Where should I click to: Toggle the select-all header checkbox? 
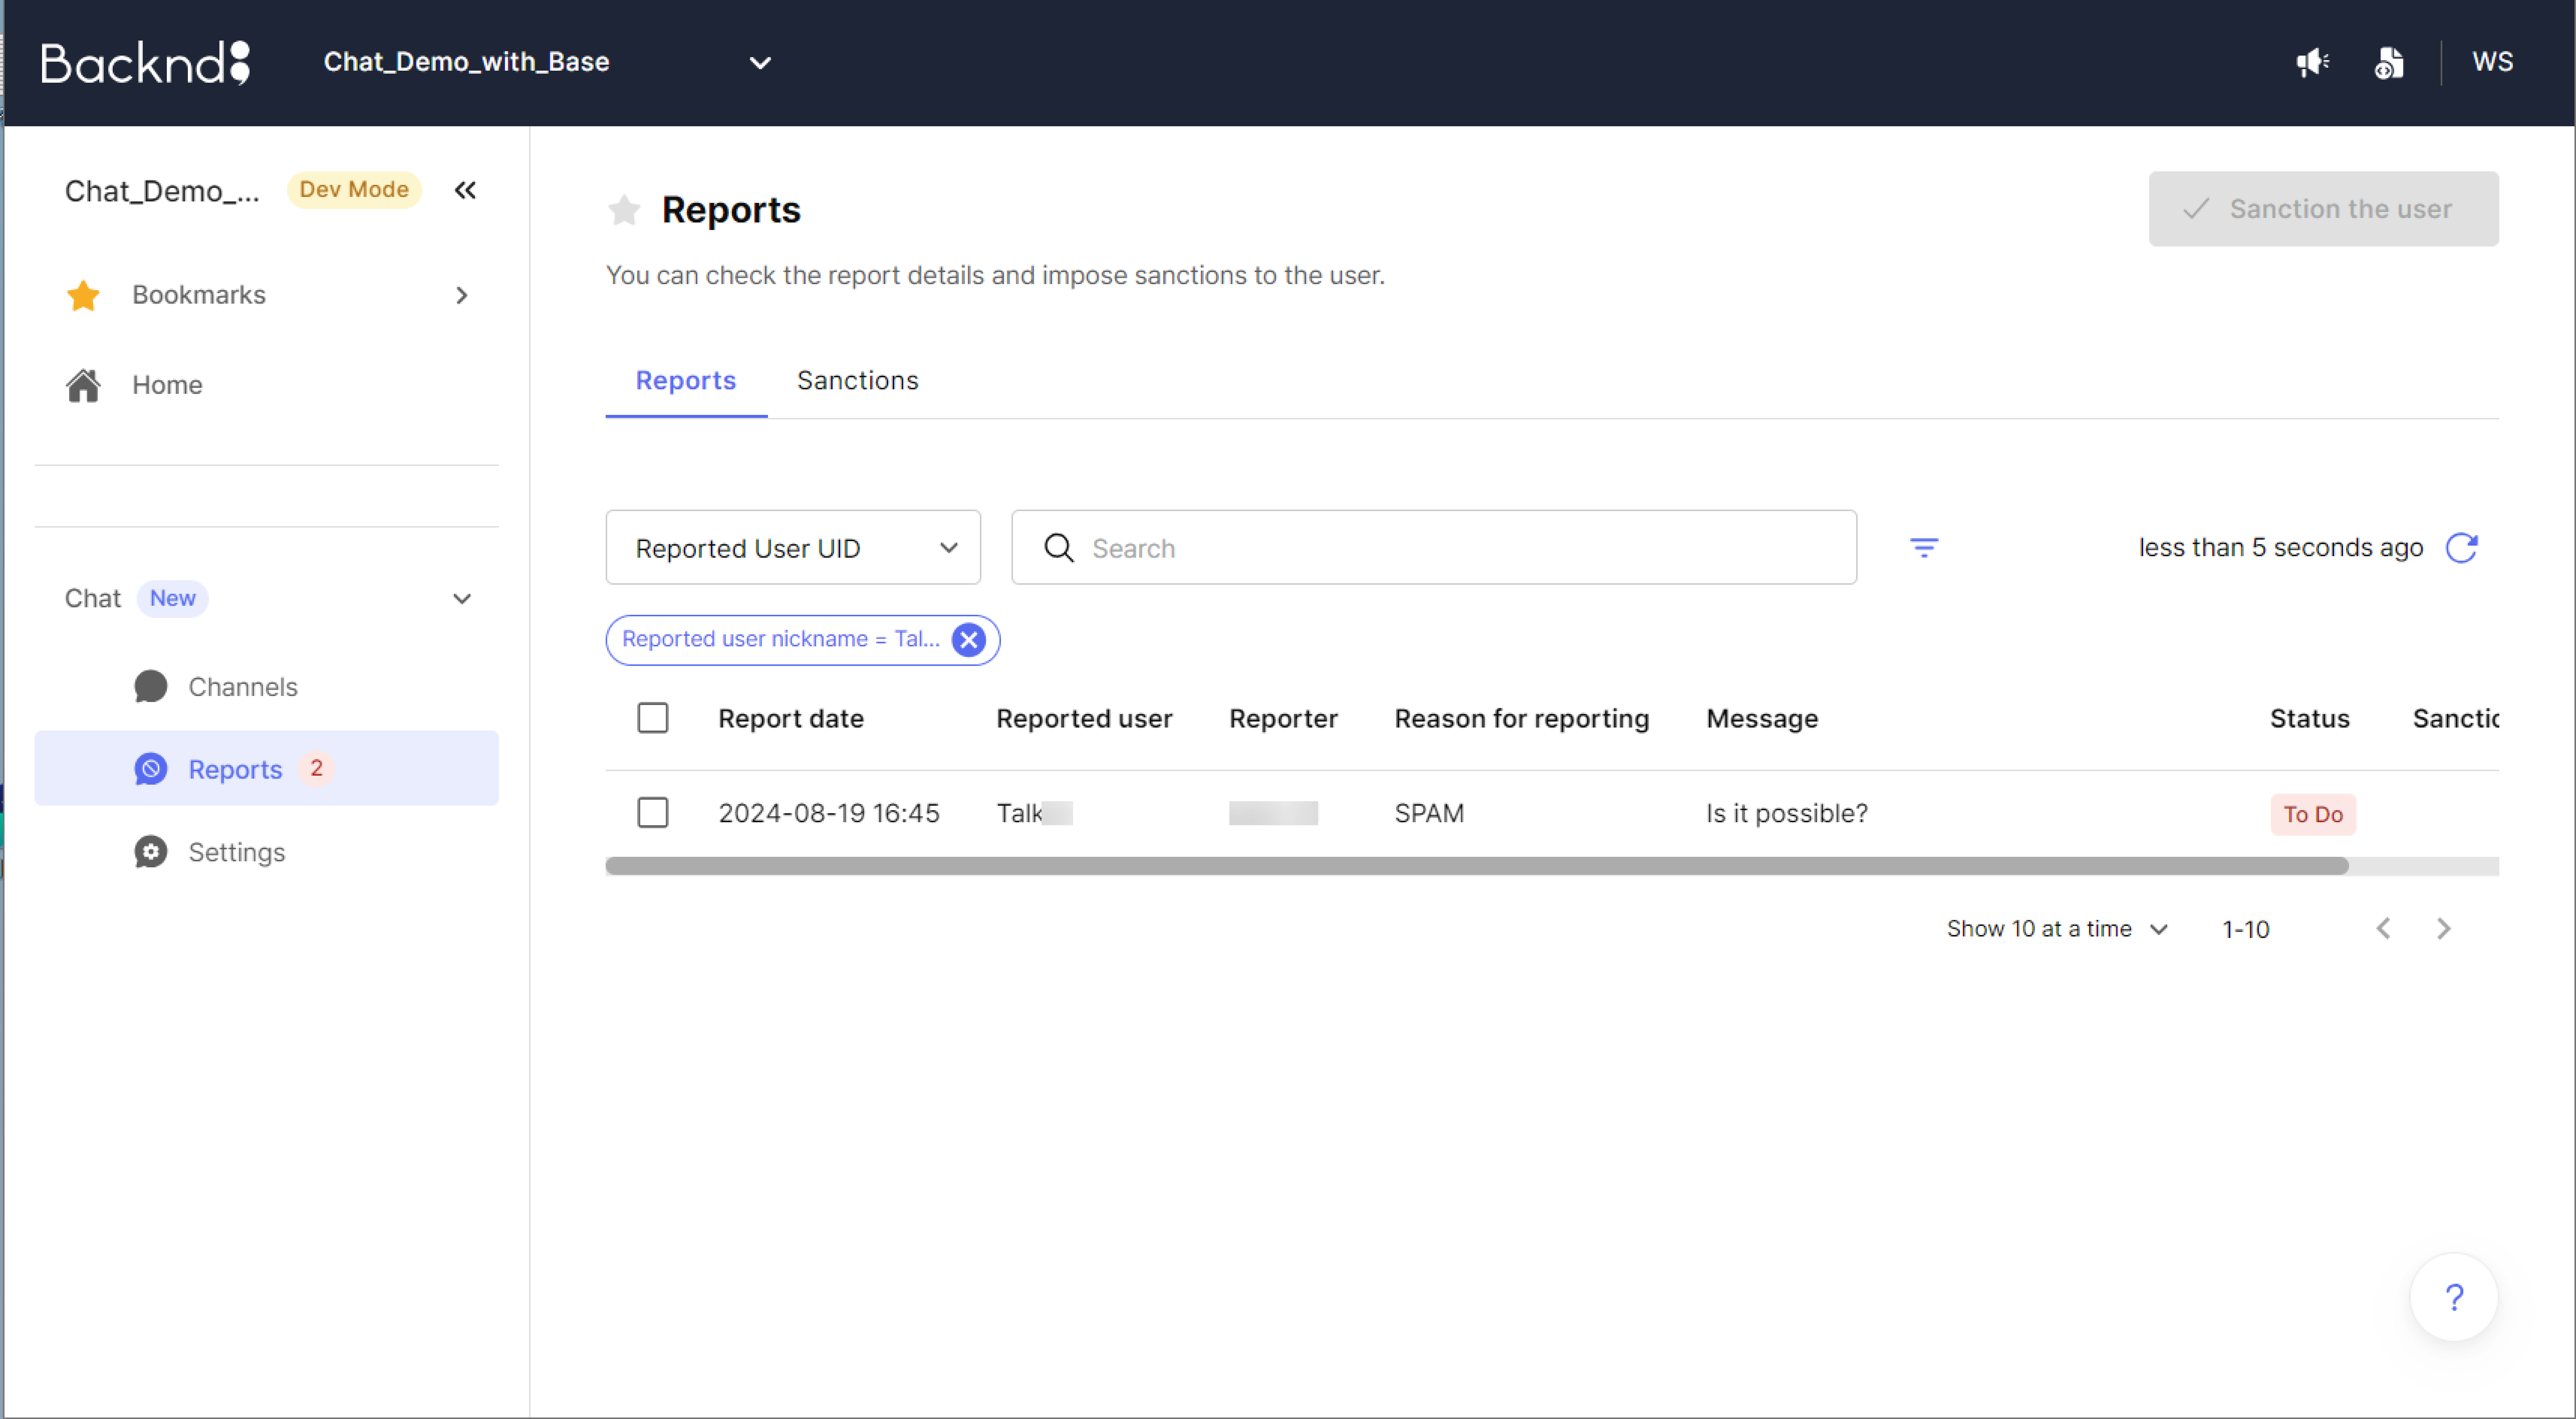653,718
